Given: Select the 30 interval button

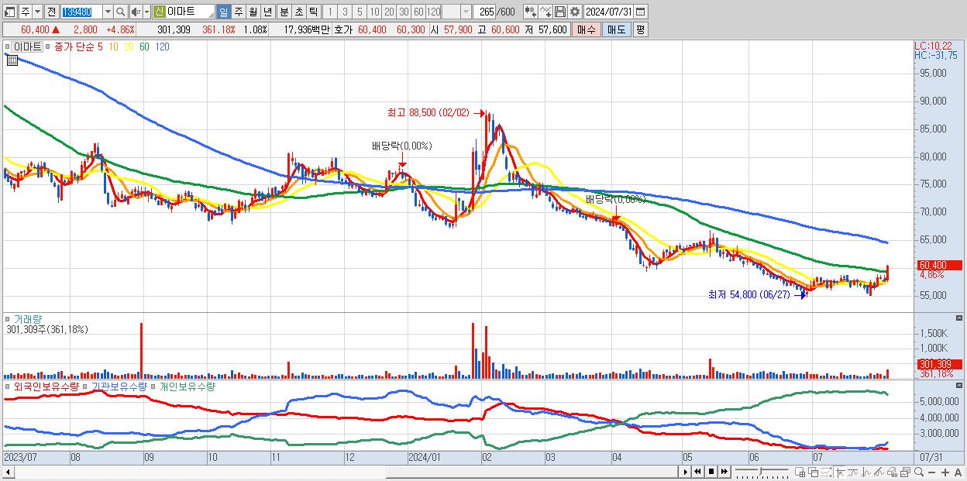Looking at the screenshot, I should [404, 12].
